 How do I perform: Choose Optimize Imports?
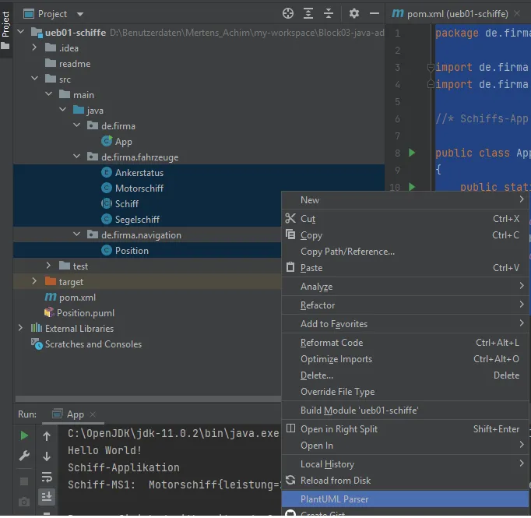[x=405, y=359]
